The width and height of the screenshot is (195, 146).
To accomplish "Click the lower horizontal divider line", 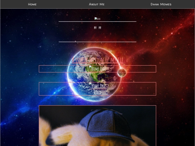I will 97,42.
